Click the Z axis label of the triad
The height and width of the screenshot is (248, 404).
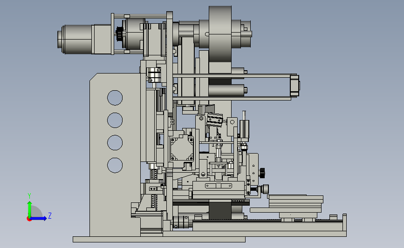coord(50,215)
